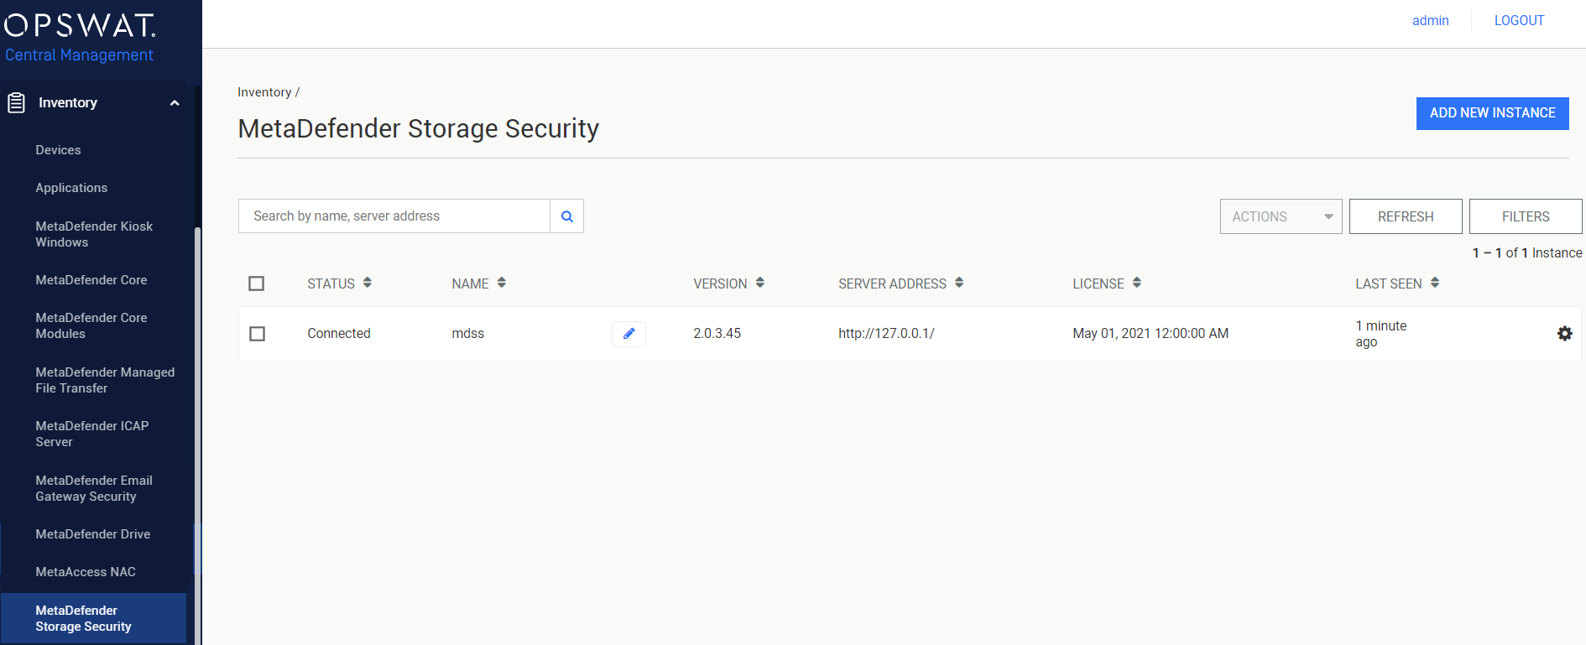Open Applications in the sidebar
Screen dimensions: 1586x645
(x=71, y=188)
